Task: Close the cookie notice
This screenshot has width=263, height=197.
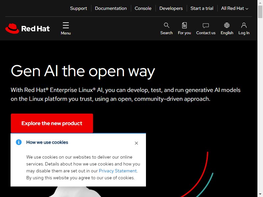Action: [x=136, y=143]
